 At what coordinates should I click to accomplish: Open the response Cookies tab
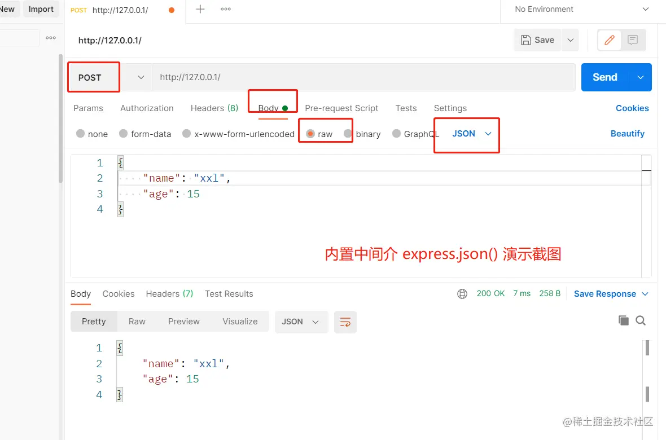click(x=119, y=293)
